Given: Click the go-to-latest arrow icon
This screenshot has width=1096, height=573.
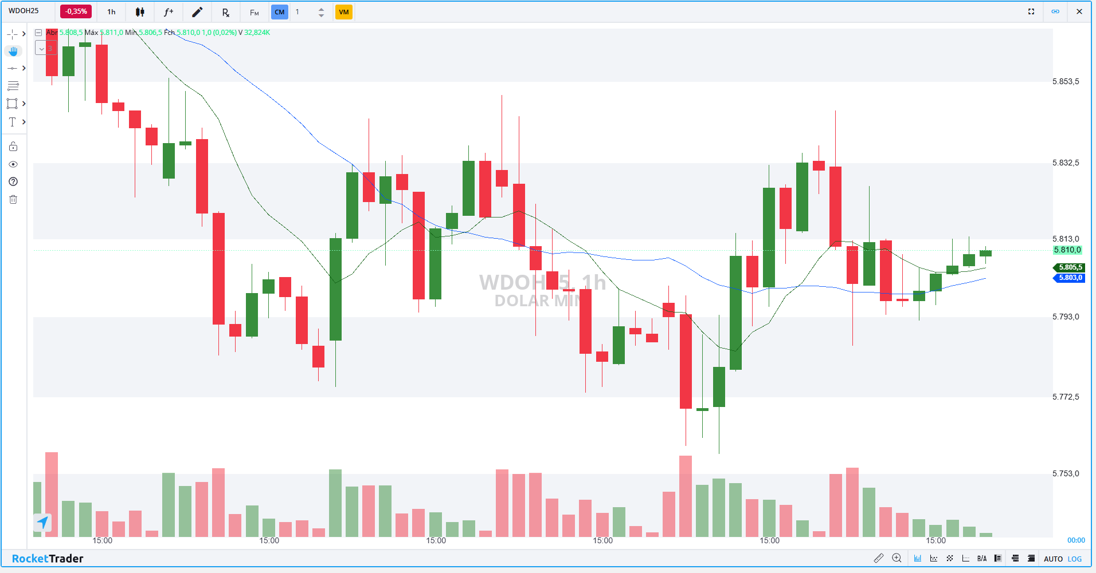Looking at the screenshot, I should [x=42, y=522].
